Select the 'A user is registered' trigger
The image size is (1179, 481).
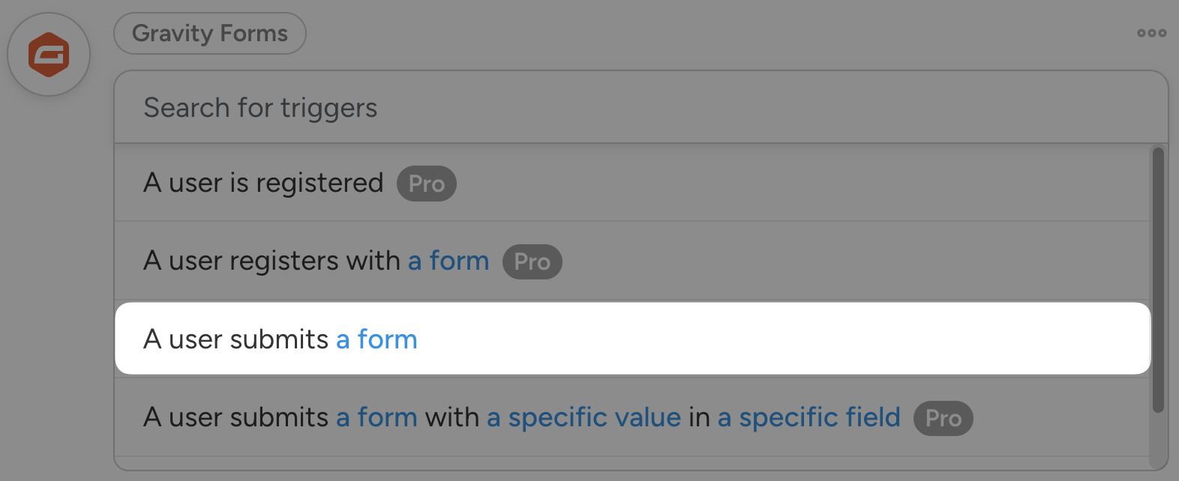[x=263, y=183]
